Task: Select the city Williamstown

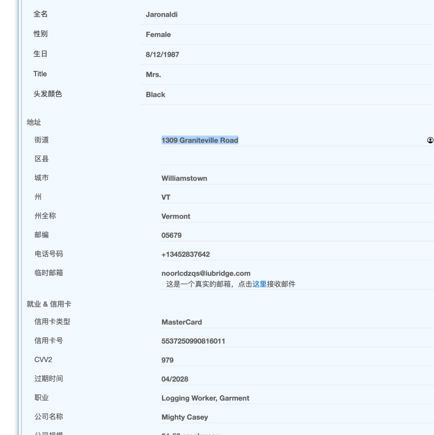Action: pos(184,178)
